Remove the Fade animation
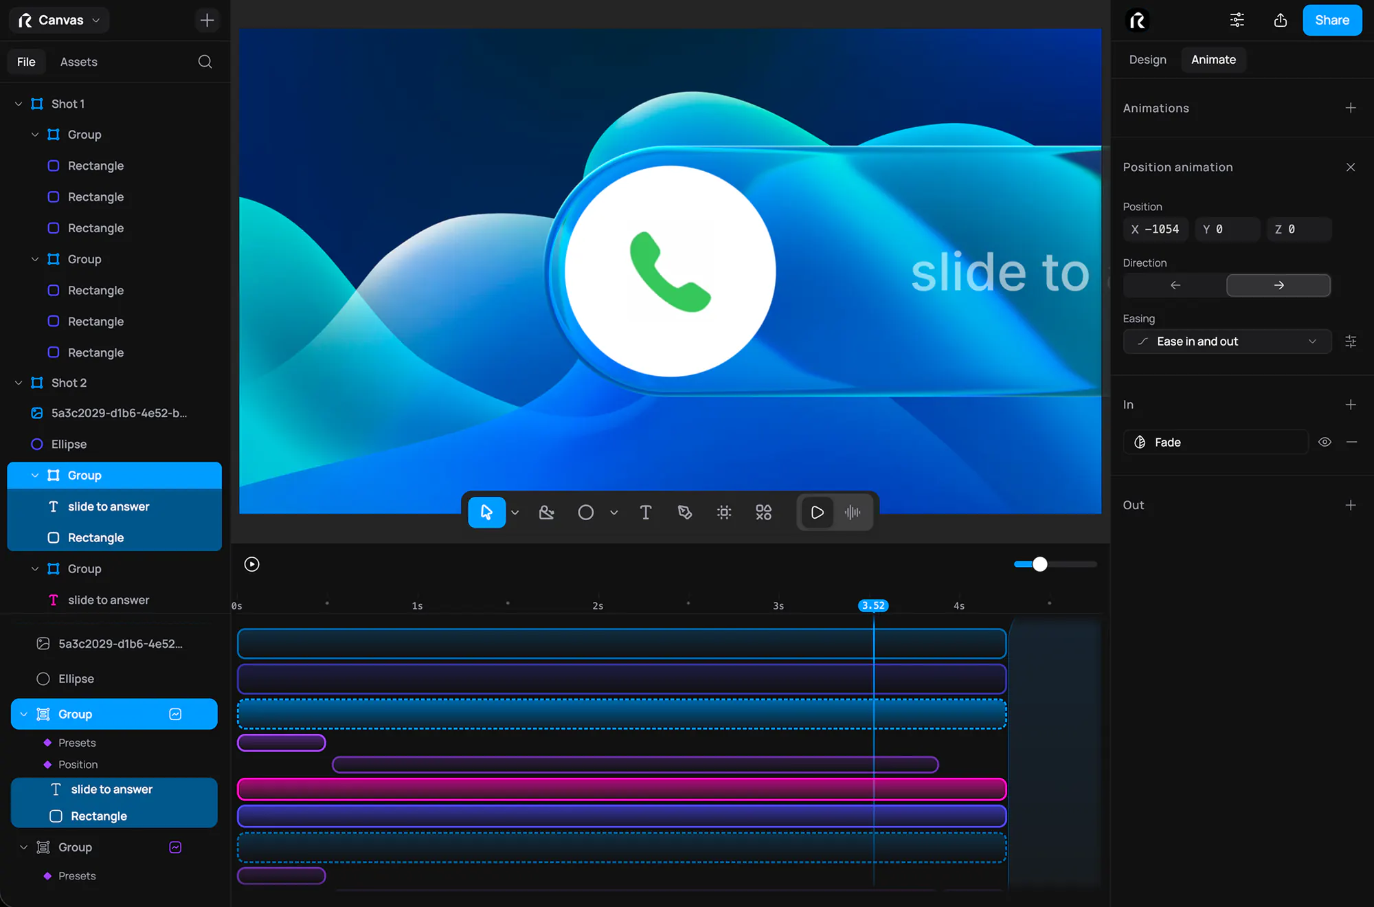 pos(1352,443)
